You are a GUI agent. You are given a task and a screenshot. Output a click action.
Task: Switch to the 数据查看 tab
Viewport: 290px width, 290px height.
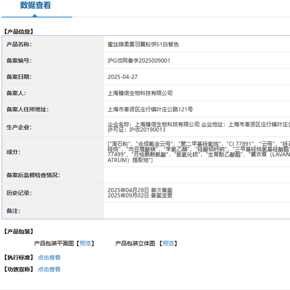36,5
